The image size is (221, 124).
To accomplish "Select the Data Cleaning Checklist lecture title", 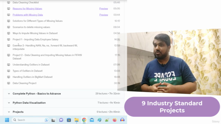I will click(26, 2).
